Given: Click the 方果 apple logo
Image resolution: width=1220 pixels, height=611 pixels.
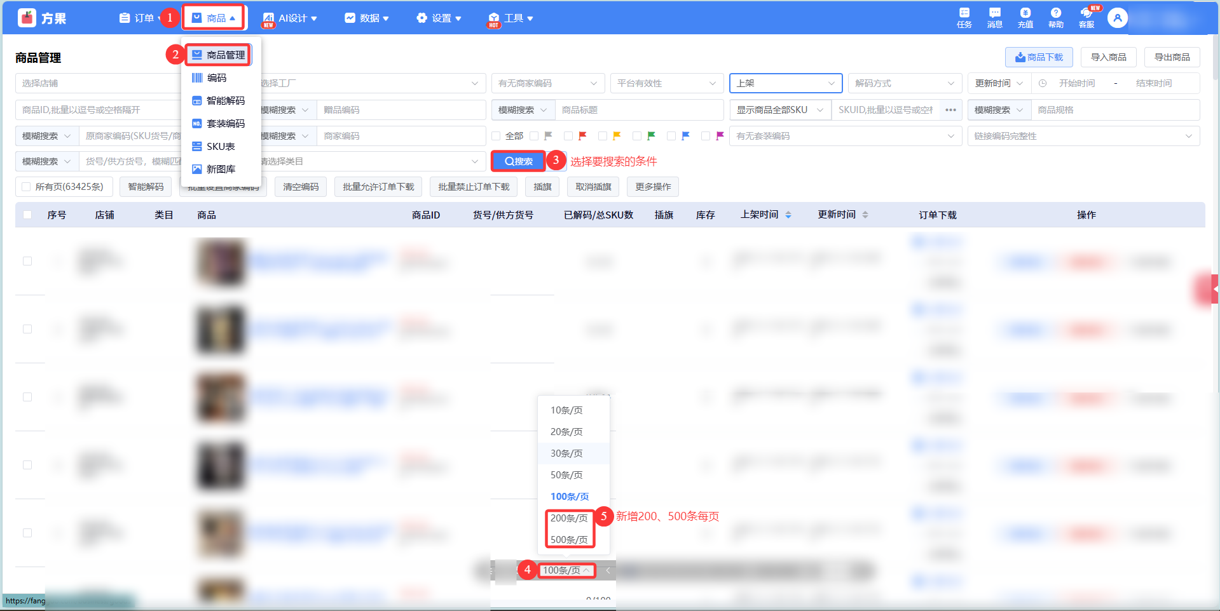Looking at the screenshot, I should click(27, 18).
